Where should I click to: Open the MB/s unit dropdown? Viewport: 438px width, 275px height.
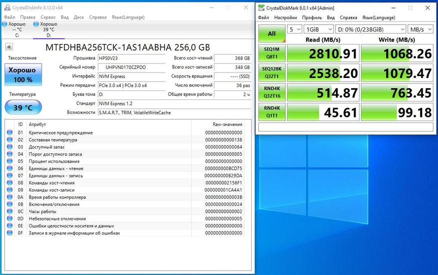(420, 29)
